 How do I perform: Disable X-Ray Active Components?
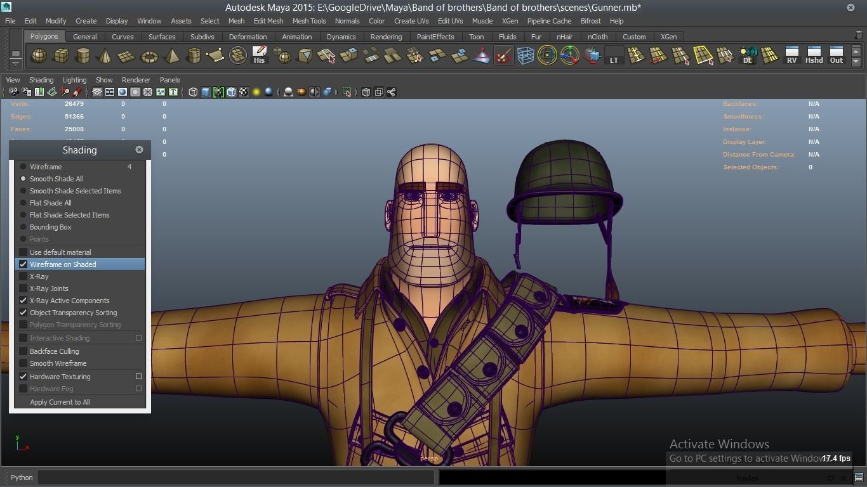tap(23, 301)
